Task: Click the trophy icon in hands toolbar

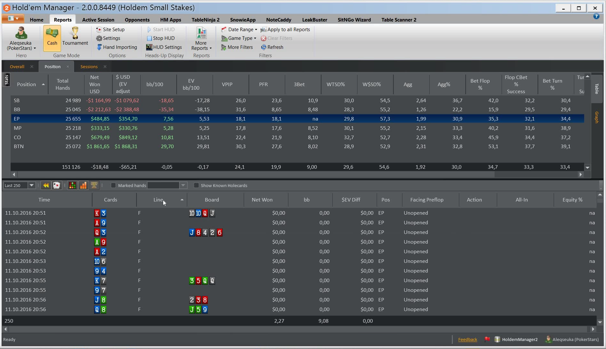Action: 94,185
